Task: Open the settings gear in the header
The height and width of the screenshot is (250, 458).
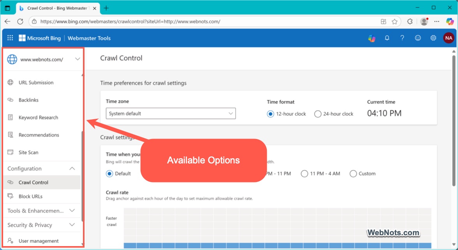Action: [433, 38]
